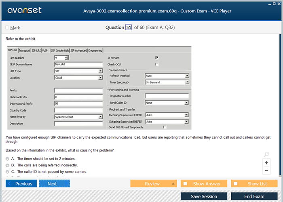Open the Incoming Supervised REFER dropdown

(186, 115)
